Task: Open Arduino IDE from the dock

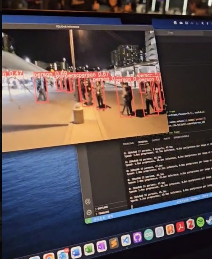Action: 148,235
